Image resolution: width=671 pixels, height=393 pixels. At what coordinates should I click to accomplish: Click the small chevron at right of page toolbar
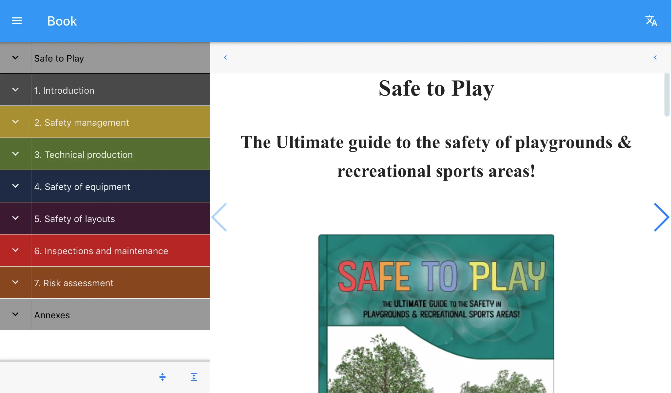click(655, 58)
